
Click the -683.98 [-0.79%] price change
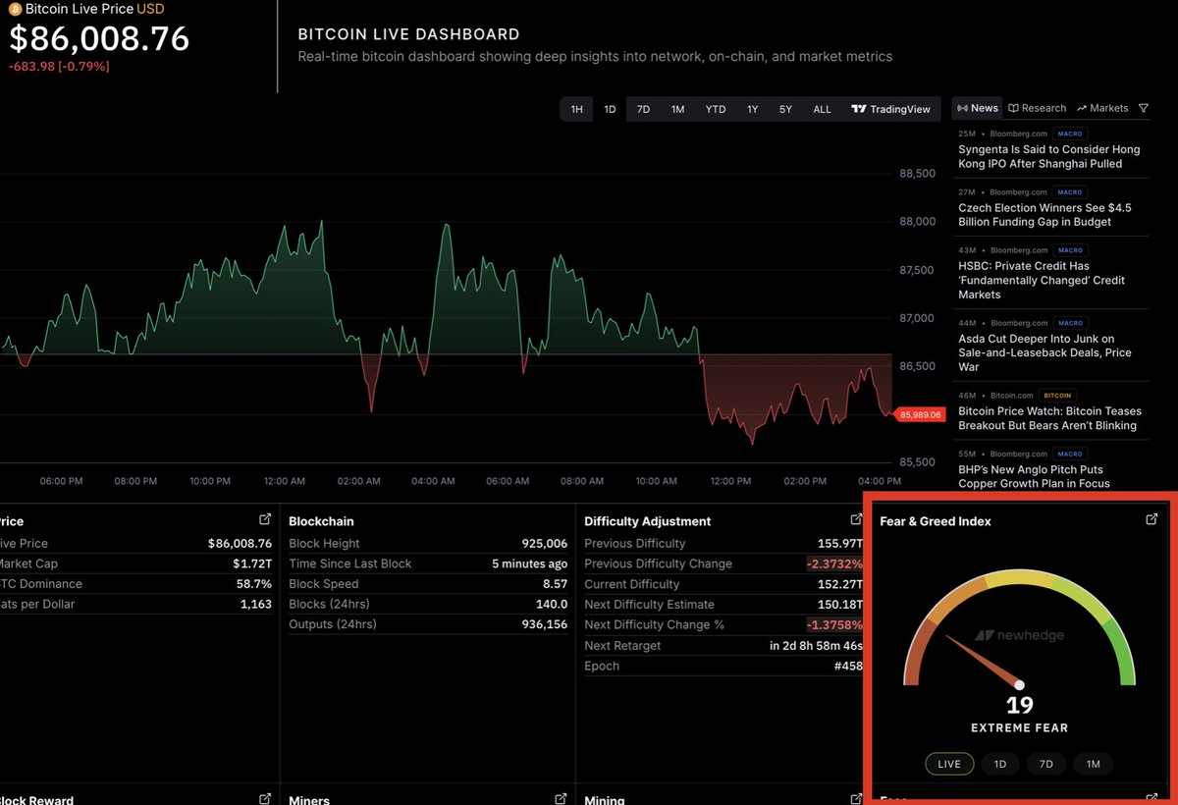pos(59,67)
